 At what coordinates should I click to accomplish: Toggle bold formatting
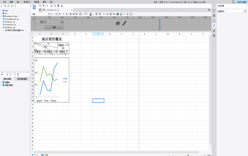pyautogui.click(x=60, y=14)
